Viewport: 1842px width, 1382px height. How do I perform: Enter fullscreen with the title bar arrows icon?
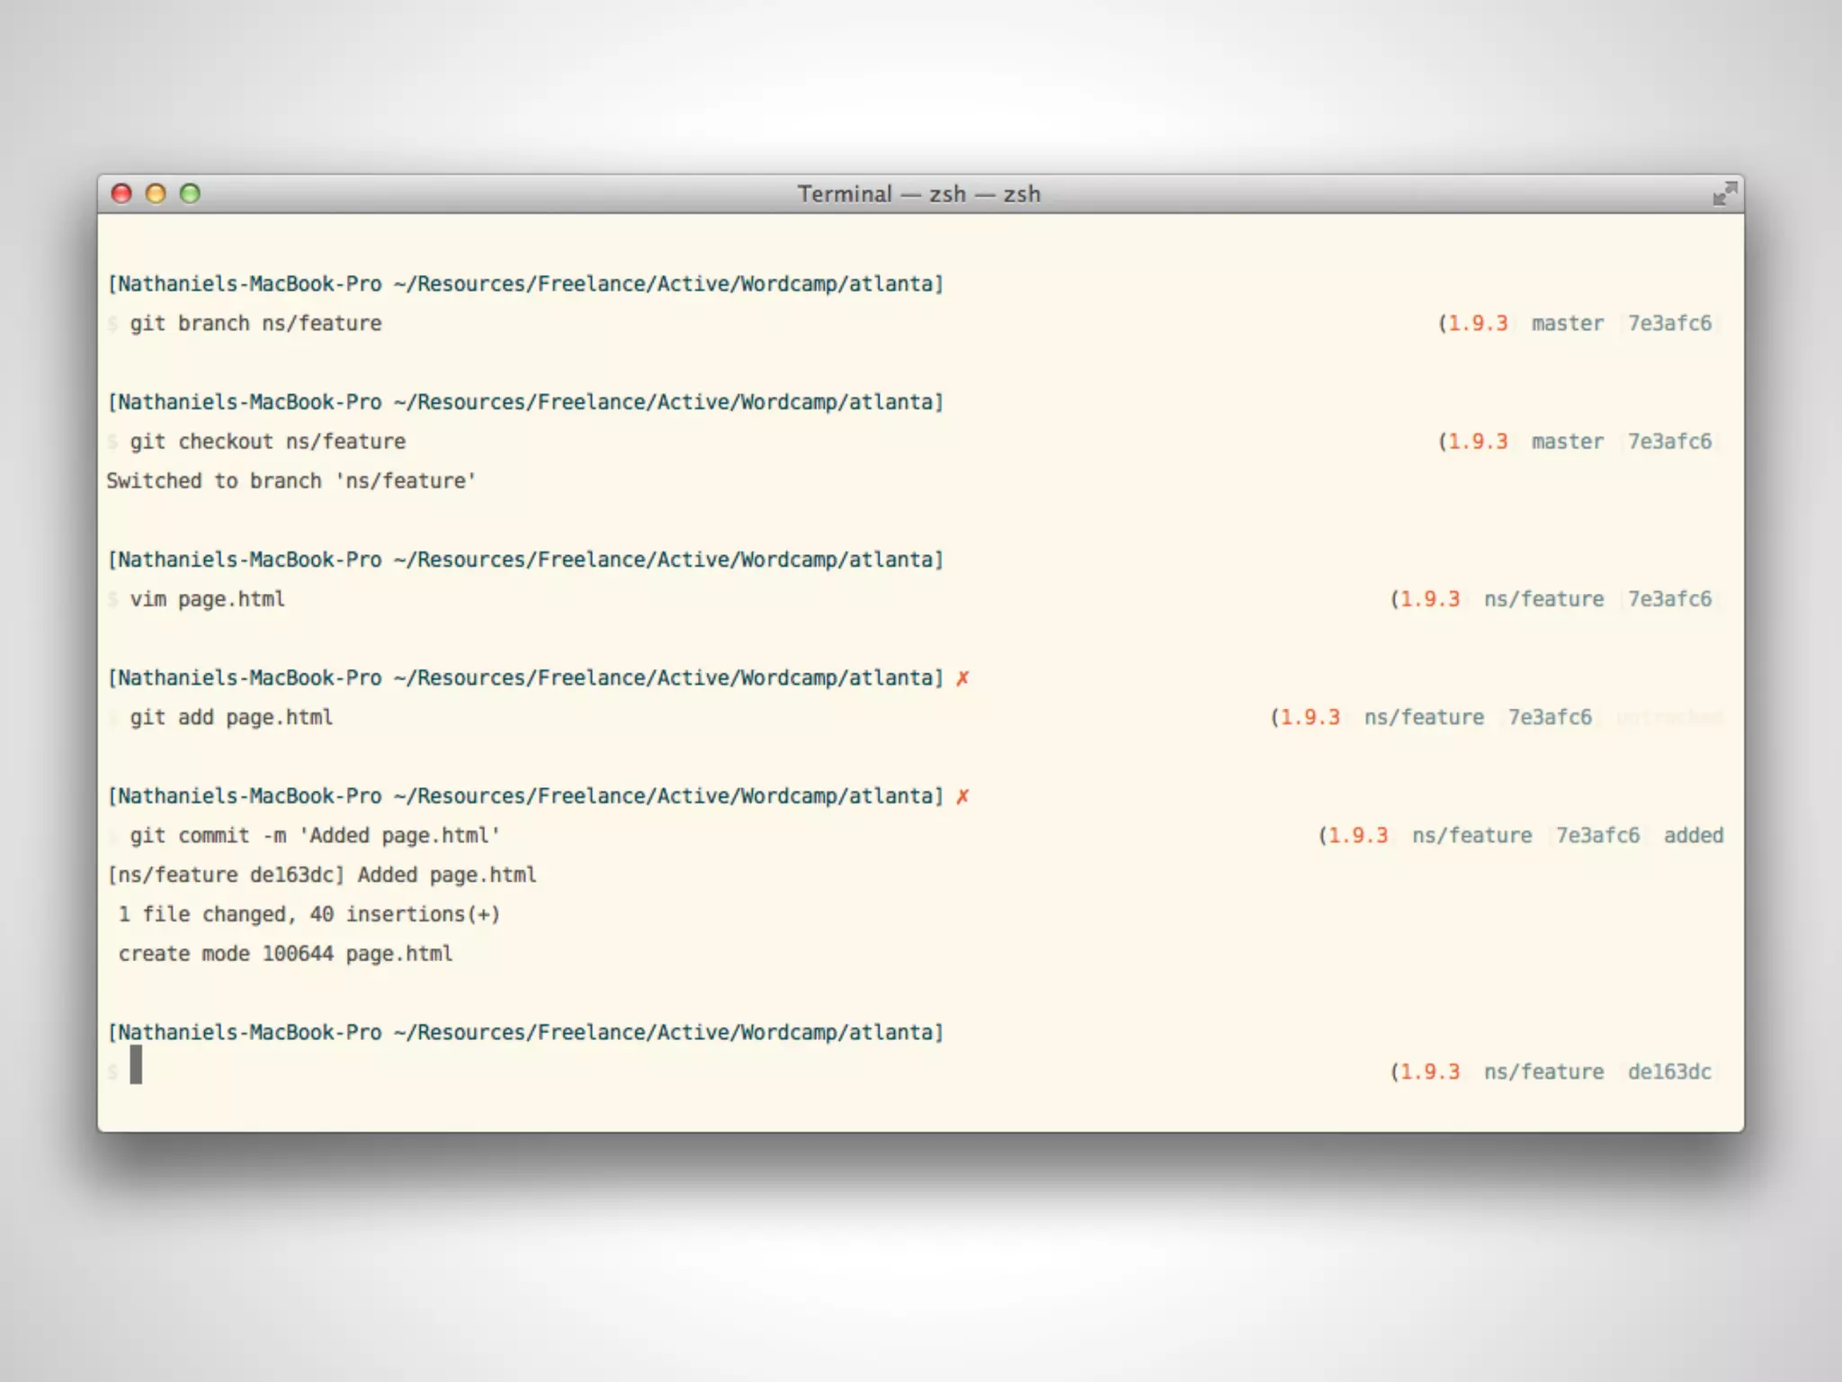(1723, 193)
